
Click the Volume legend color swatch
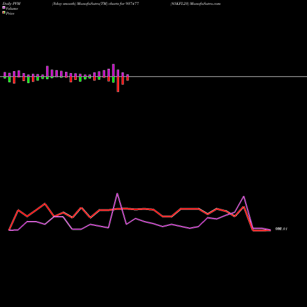4,7
